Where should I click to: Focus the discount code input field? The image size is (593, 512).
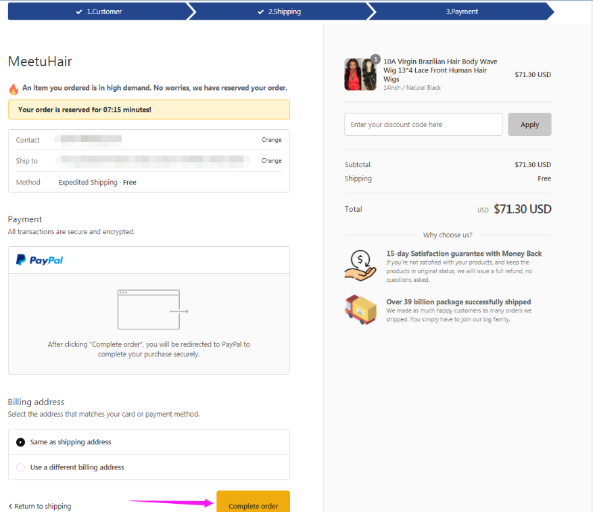(423, 124)
